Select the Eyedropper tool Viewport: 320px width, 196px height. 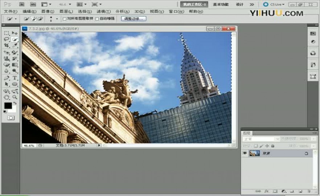[x=15, y=45]
